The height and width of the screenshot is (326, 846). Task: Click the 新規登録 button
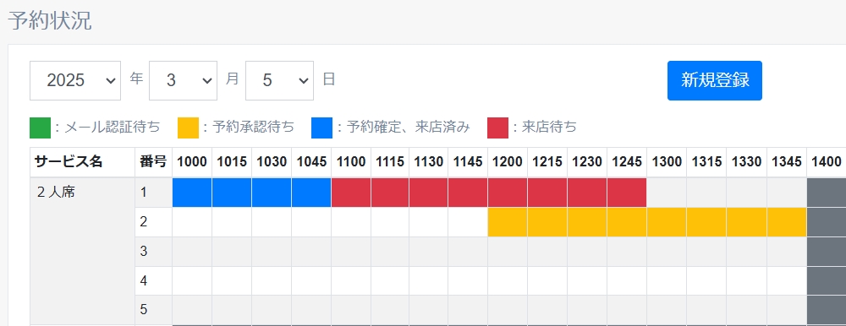click(x=714, y=80)
